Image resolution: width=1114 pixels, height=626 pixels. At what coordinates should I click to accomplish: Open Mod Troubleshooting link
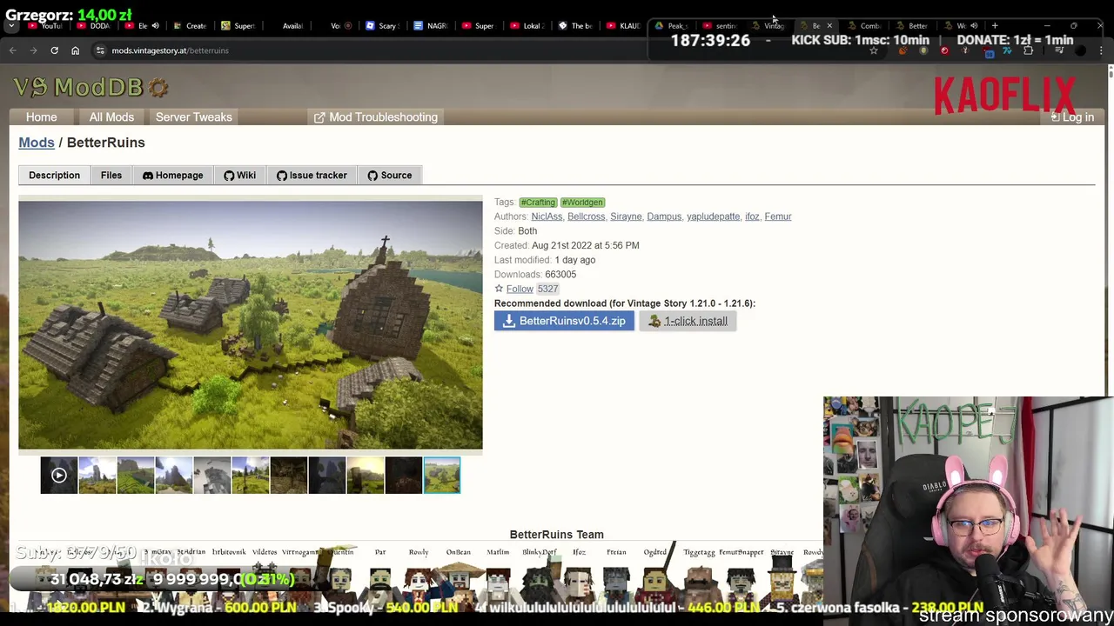(376, 117)
